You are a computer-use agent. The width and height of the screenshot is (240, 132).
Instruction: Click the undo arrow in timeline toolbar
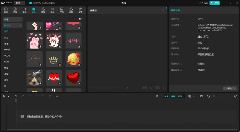point(16,96)
